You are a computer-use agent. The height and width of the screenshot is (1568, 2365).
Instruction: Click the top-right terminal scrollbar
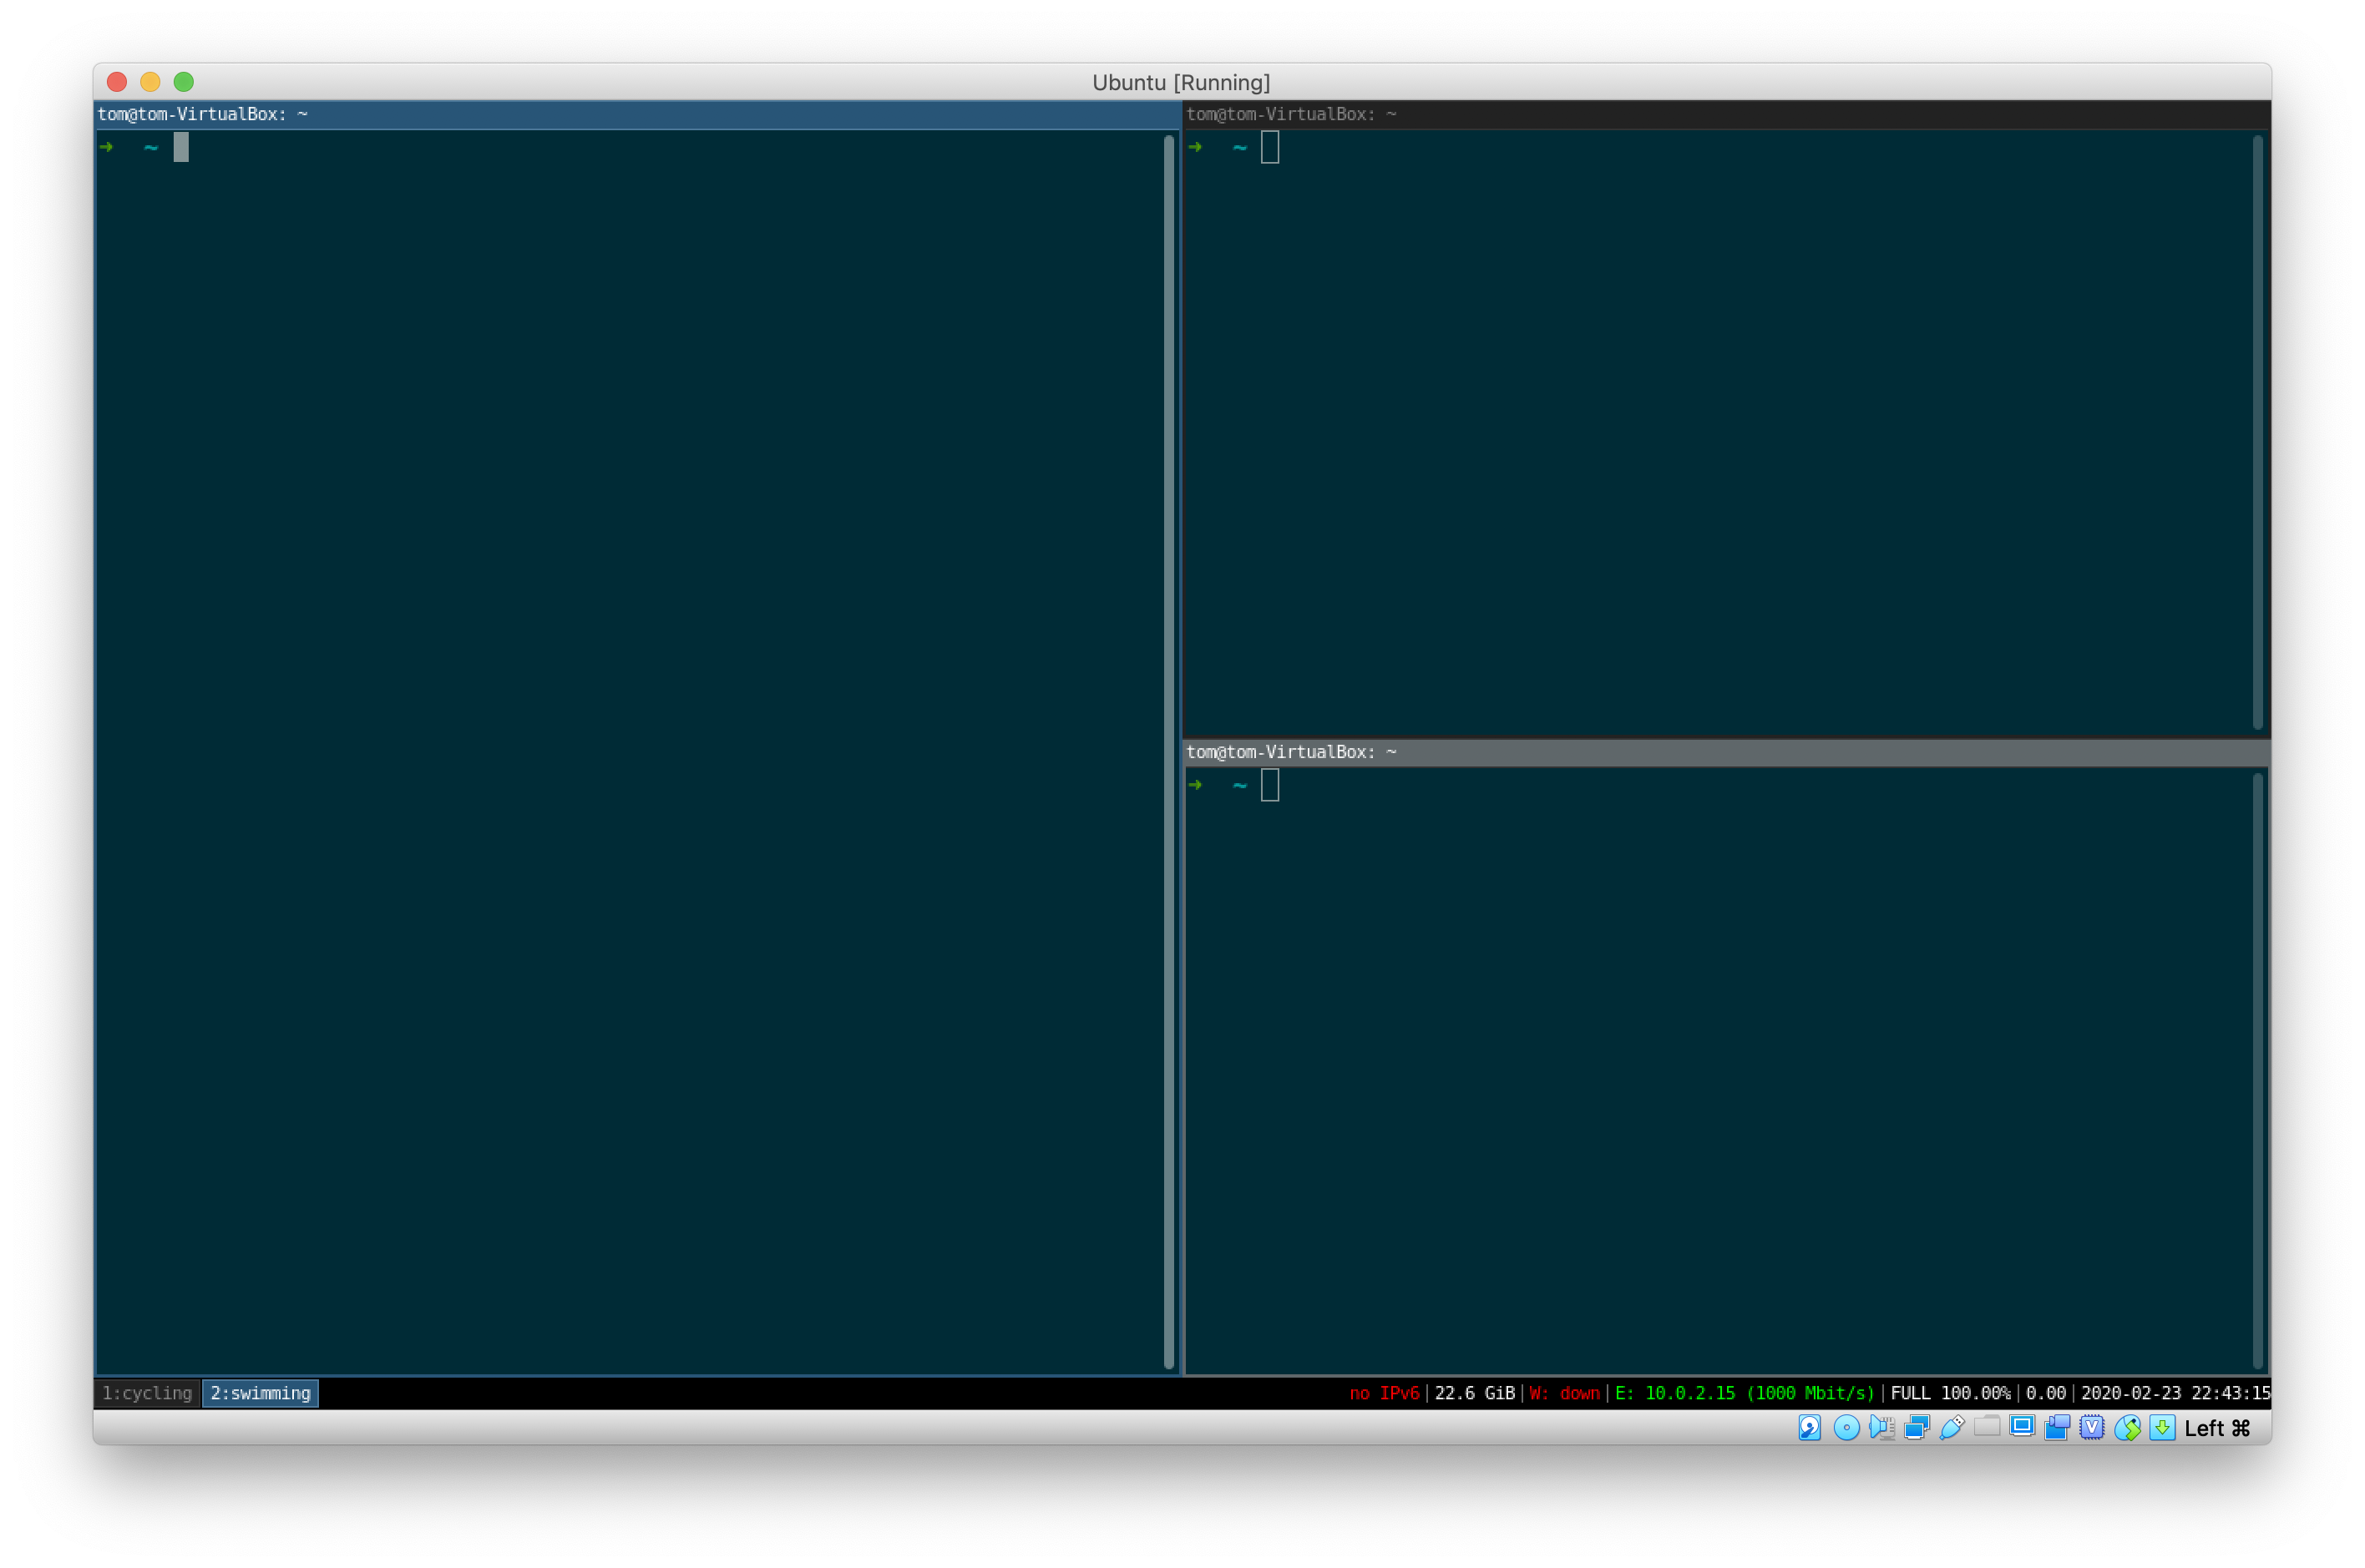pyautogui.click(x=2257, y=430)
